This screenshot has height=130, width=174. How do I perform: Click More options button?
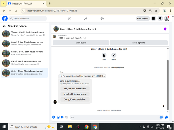(139, 43)
